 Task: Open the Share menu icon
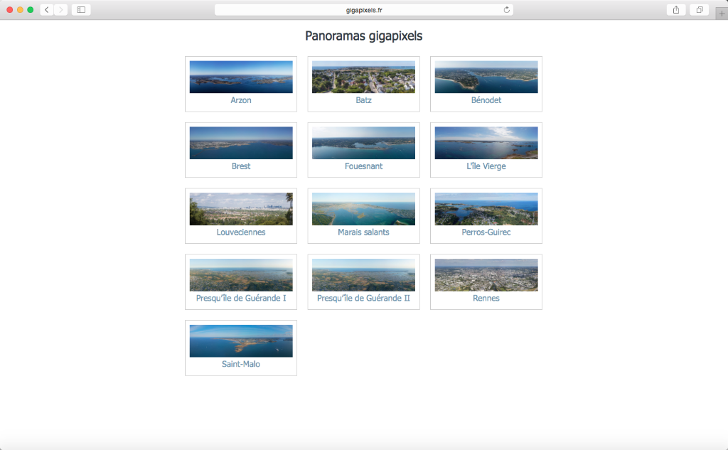click(x=675, y=10)
